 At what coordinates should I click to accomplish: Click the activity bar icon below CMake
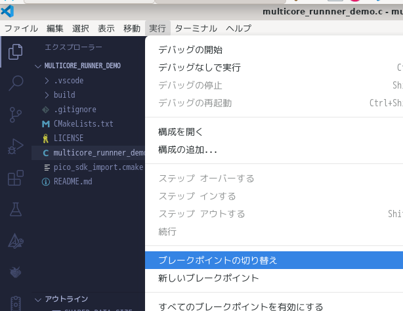[15, 272]
